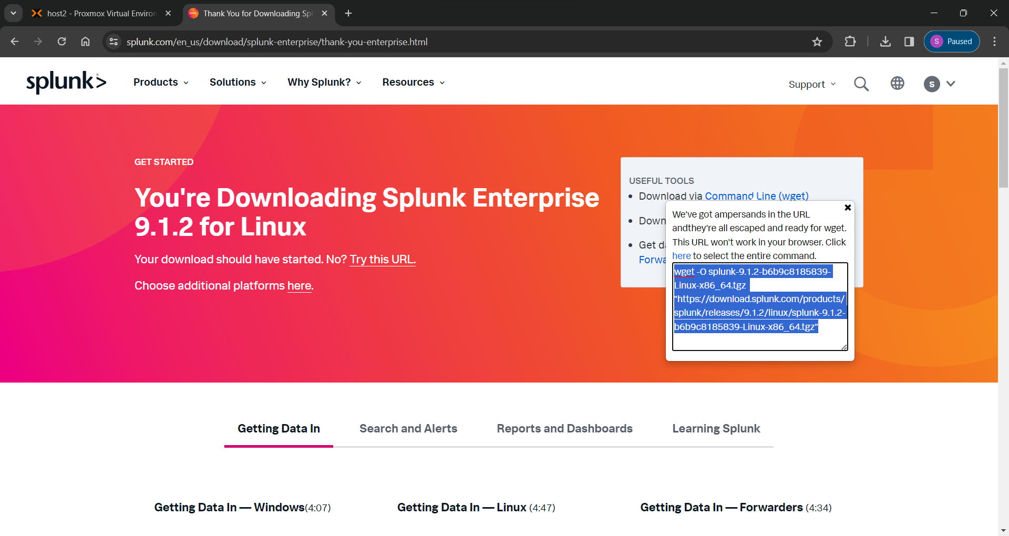Click the address bar URL

tap(277, 42)
